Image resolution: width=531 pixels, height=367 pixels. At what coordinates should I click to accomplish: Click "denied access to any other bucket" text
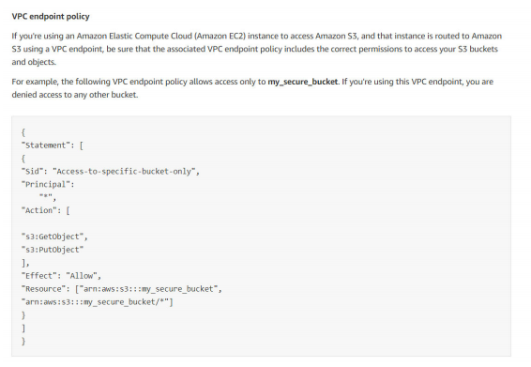click(75, 95)
